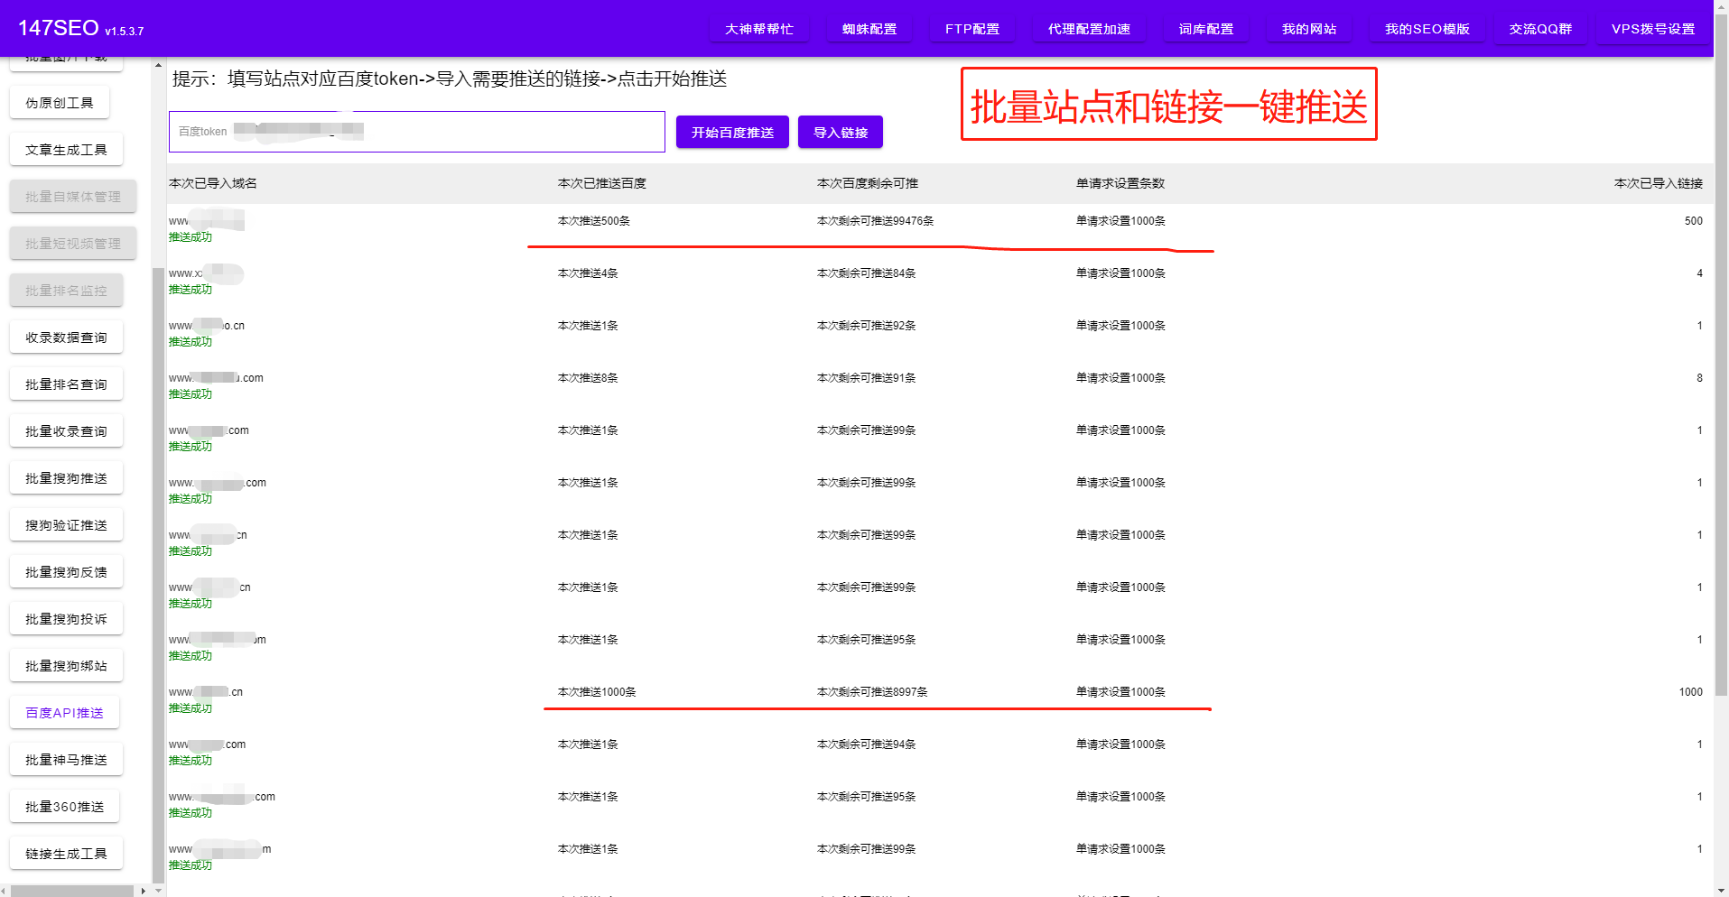Open 我的SEO模版
Image resolution: width=1729 pixels, height=897 pixels.
point(1427,29)
